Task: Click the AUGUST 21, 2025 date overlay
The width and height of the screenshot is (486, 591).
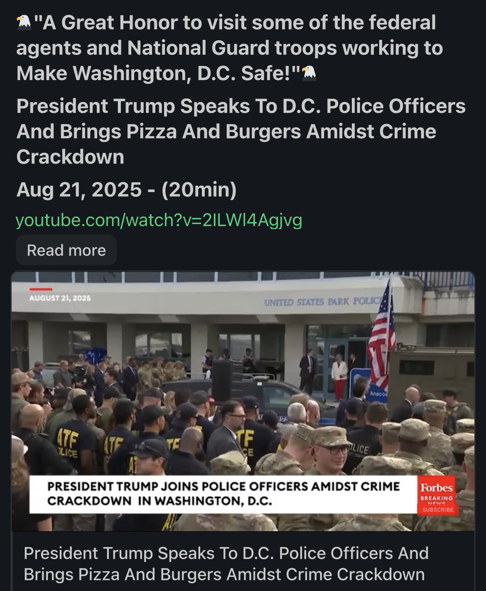Action: click(60, 298)
